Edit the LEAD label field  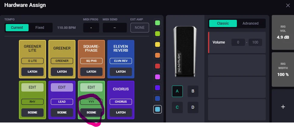point(62,102)
